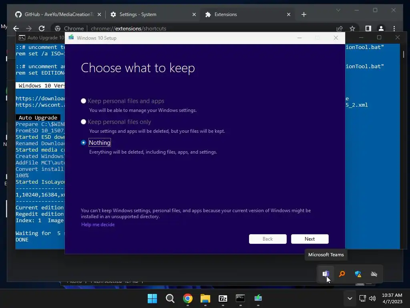Viewport: 410px width, 308px height.
Task: Open the Chrome profile icon
Action: pyautogui.click(x=381, y=28)
